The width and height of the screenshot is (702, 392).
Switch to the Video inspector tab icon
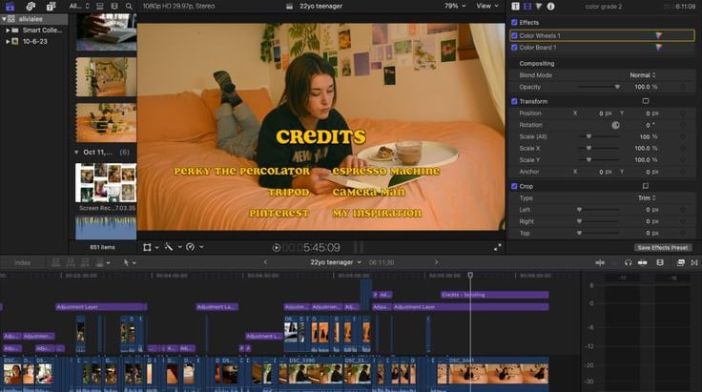(526, 6)
